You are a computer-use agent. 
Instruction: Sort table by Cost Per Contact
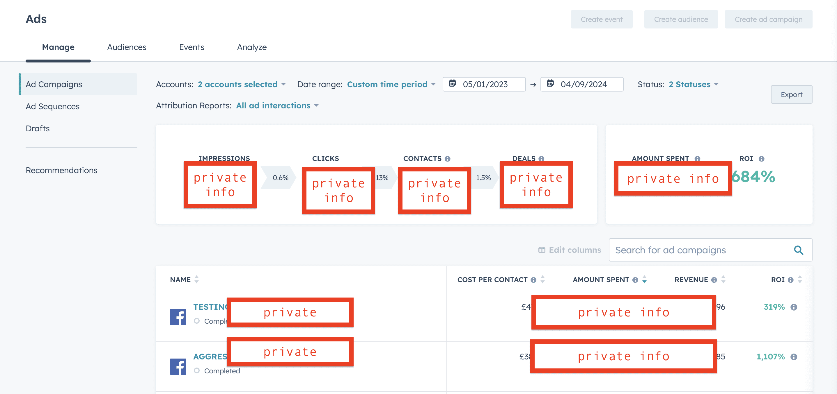(x=542, y=279)
